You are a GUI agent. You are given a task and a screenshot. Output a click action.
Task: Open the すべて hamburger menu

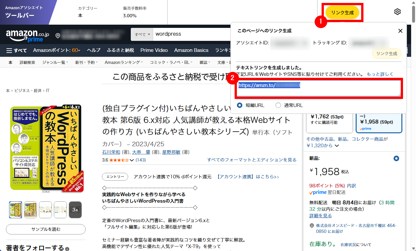coord(17,50)
